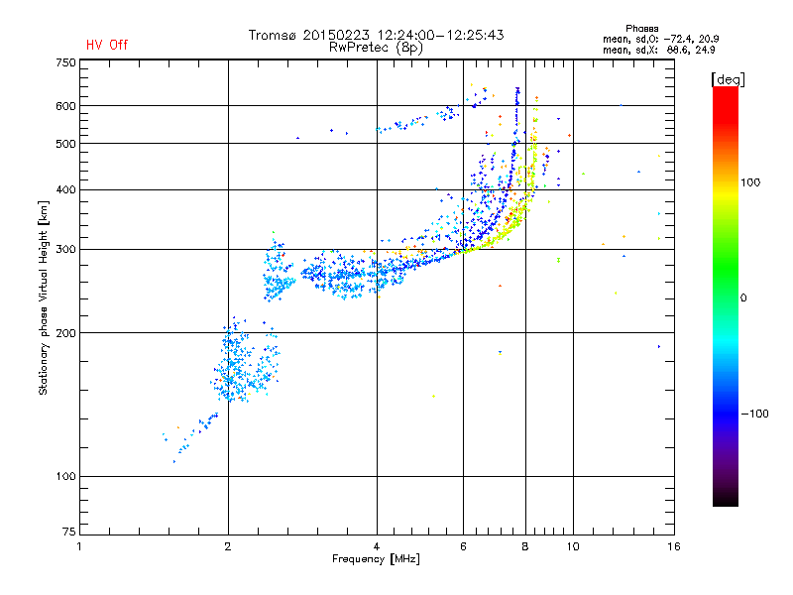793x595 pixels.
Task: Select the 'Tromsø 20150223 12:24:00-12:25:43' title
Action: (x=376, y=35)
